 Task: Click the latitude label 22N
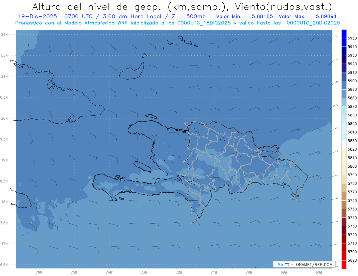click(x=4, y=35)
